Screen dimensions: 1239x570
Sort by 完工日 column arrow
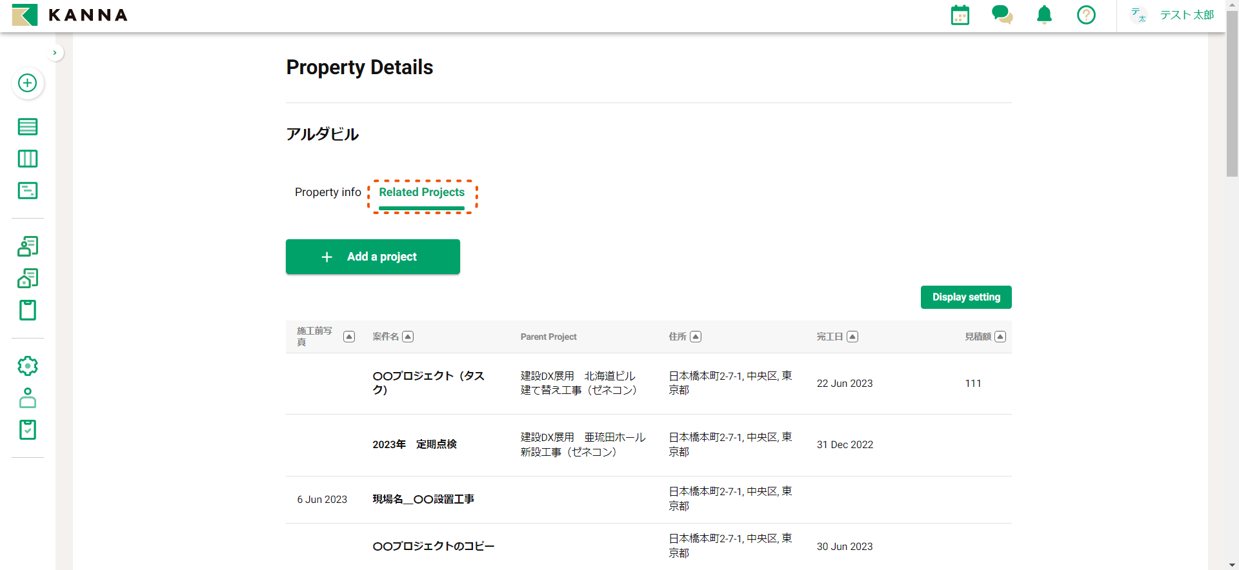click(852, 337)
